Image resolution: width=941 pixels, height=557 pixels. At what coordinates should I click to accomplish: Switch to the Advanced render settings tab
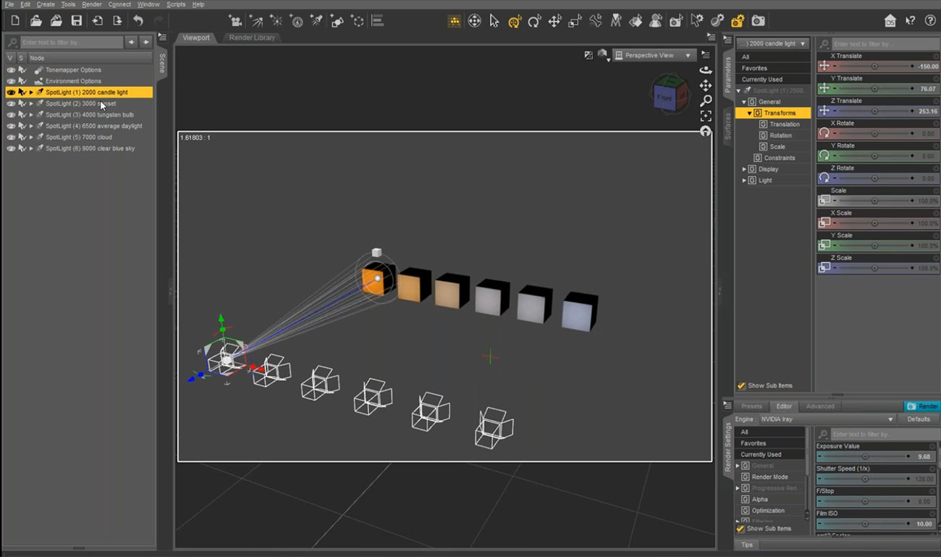pyautogui.click(x=820, y=406)
